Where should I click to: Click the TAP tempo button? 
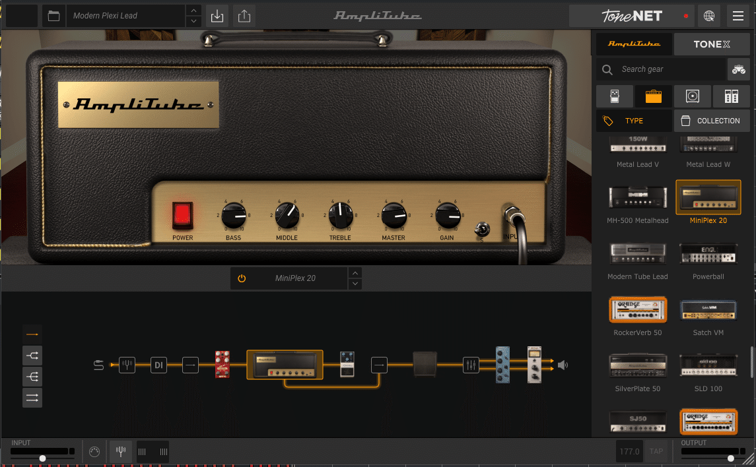tap(656, 452)
